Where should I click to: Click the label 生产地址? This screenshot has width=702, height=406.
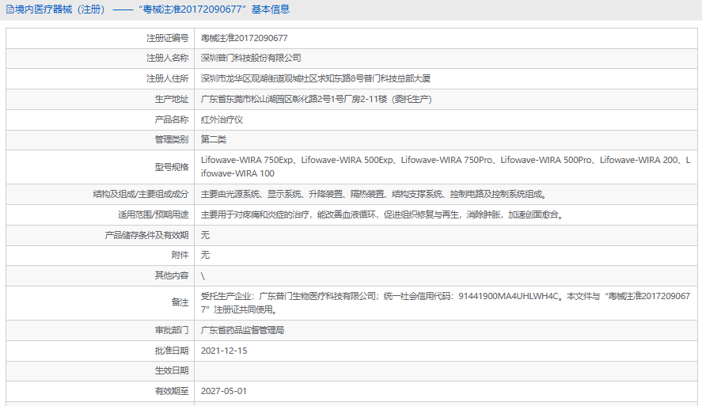click(172, 100)
